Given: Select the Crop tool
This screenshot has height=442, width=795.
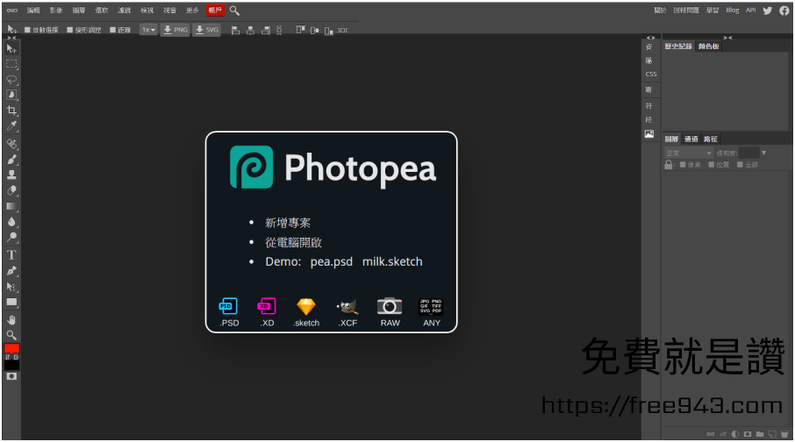Looking at the screenshot, I should tap(11, 110).
